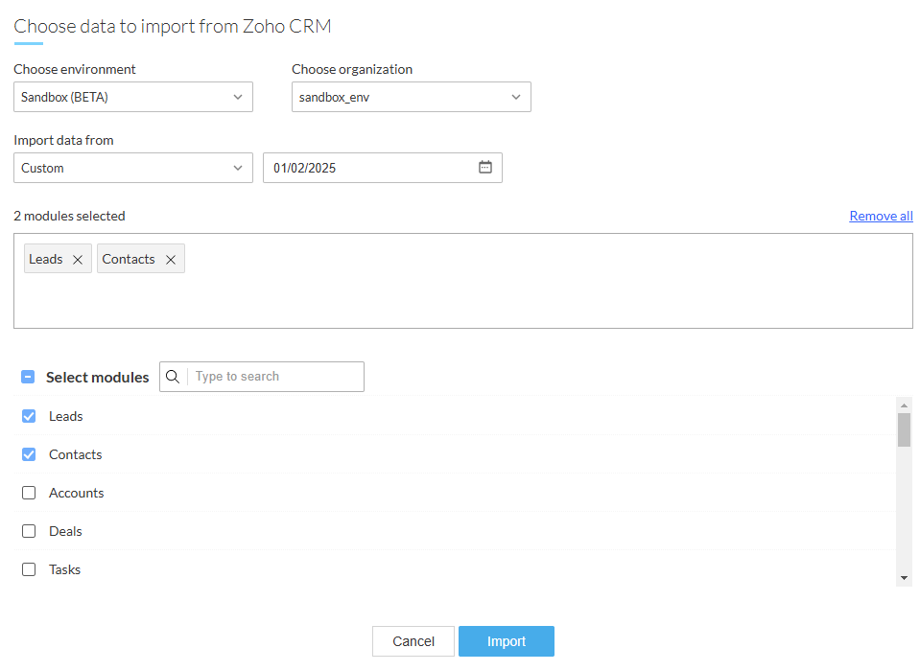
Task: Uncheck the Contacts module checkbox
Action: click(x=29, y=454)
